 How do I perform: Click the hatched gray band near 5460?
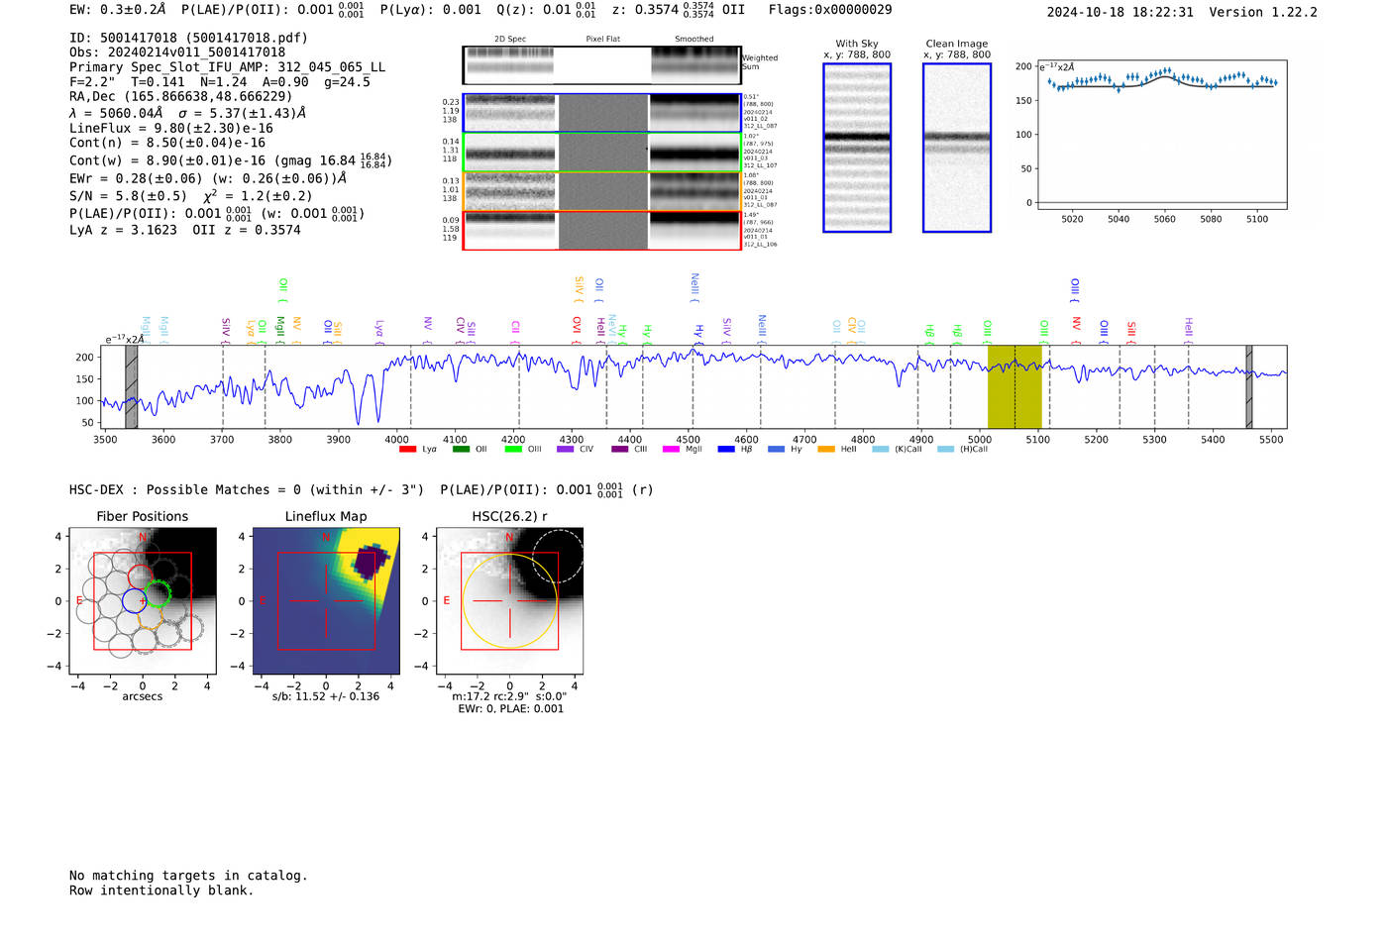(1249, 386)
